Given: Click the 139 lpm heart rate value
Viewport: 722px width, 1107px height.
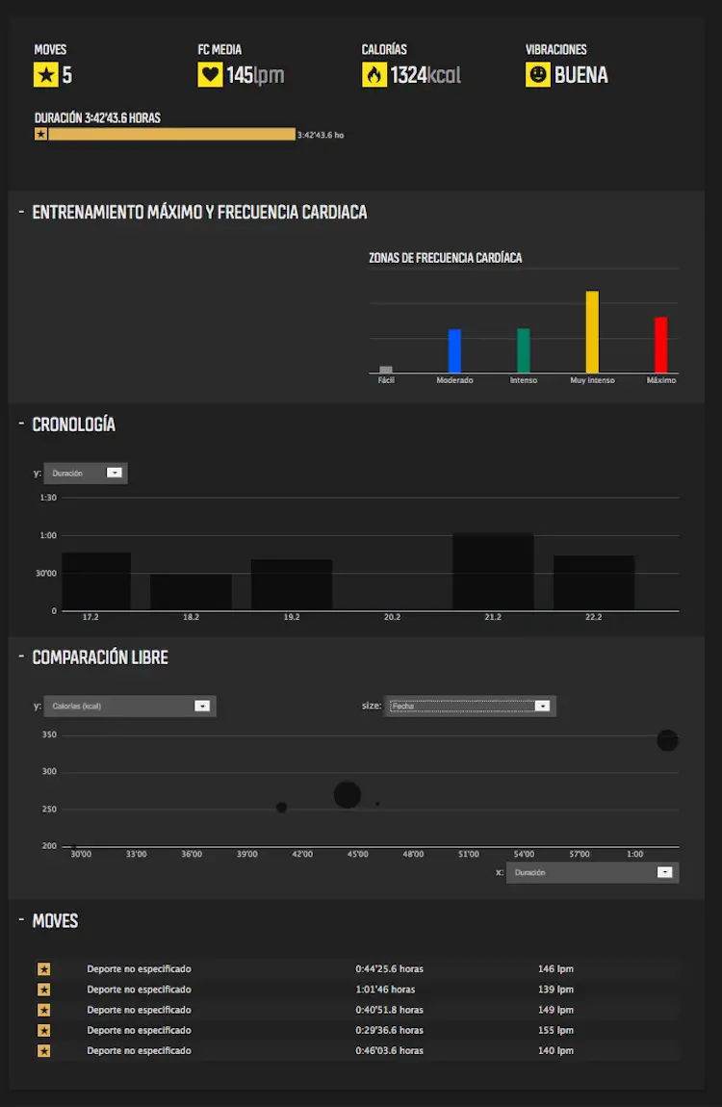Looking at the screenshot, I should coord(555,990).
